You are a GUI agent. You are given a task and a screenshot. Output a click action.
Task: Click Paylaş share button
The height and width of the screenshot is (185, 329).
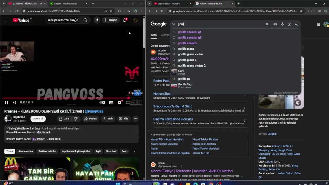coord(90,119)
